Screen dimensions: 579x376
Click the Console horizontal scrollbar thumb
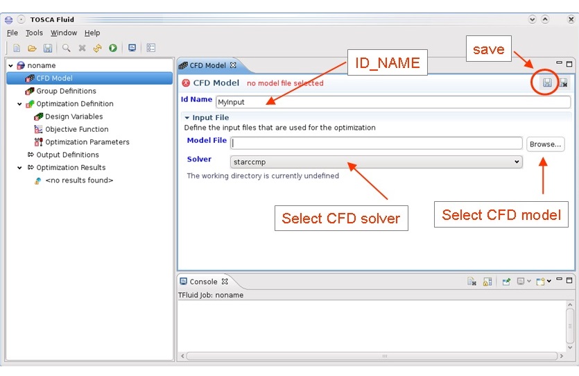tap(372, 356)
